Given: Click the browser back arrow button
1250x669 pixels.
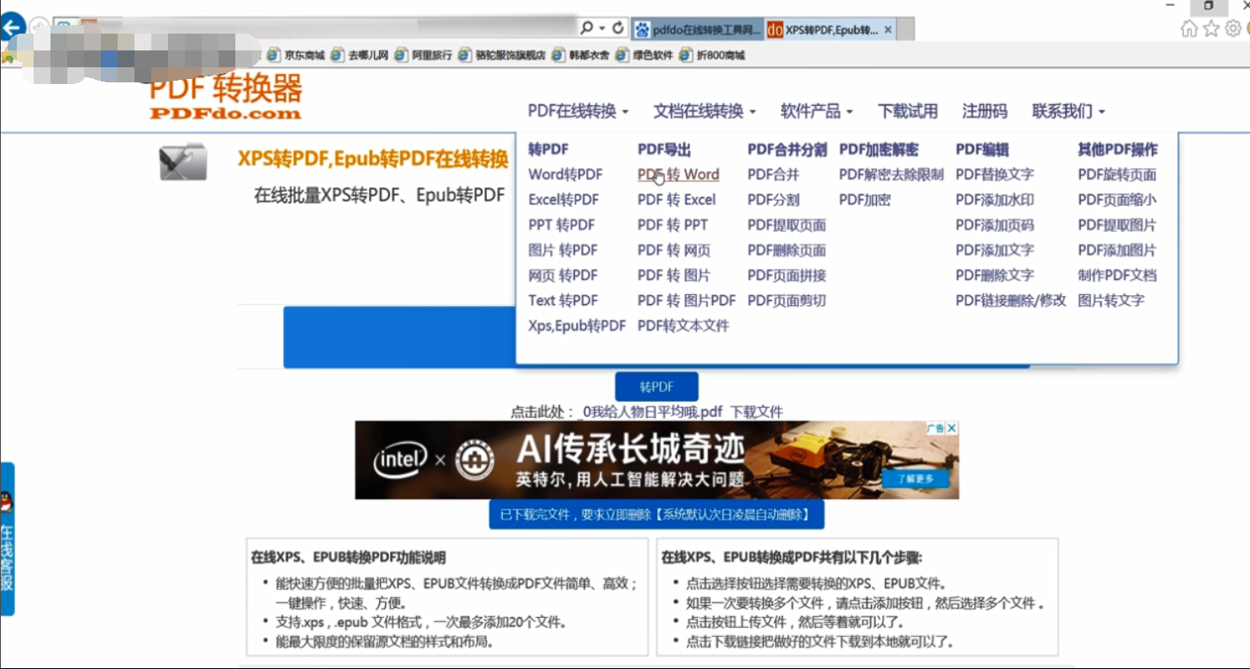Looking at the screenshot, I should (x=12, y=28).
